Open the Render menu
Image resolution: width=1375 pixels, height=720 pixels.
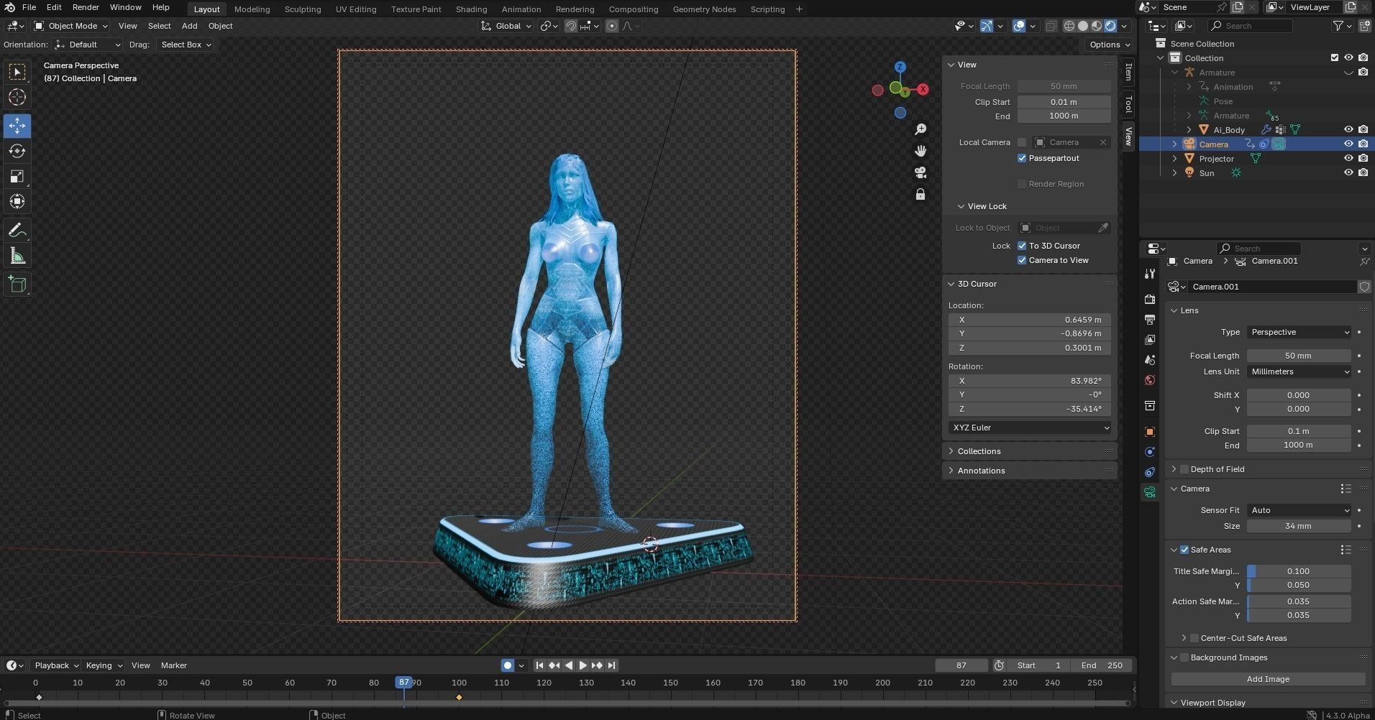[x=86, y=7]
